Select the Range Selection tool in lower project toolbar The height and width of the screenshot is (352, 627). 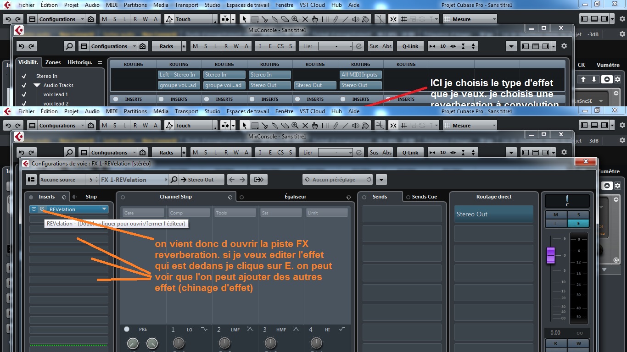coord(255,126)
